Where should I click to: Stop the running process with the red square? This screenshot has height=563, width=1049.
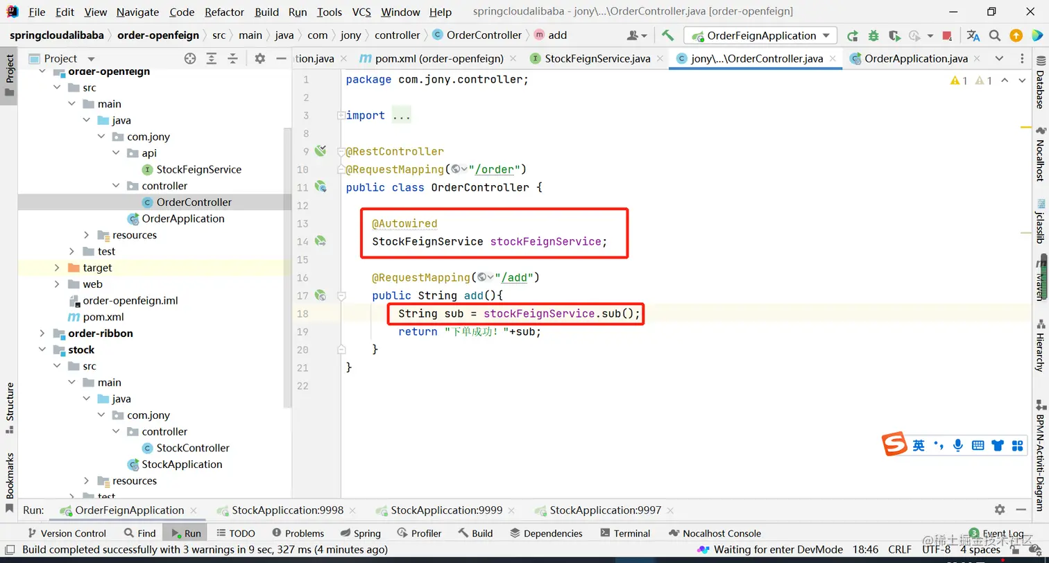(x=948, y=35)
